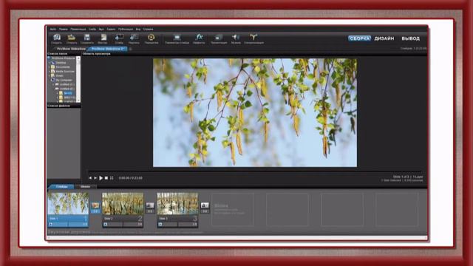Screen dimensions: 473x266
Task: Open the Музыка (Music) toolbar icon
Action: [x=236, y=38]
